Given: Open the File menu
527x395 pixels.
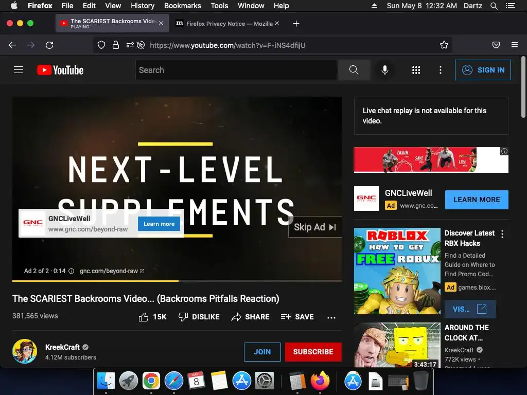Looking at the screenshot, I should pos(67,6).
